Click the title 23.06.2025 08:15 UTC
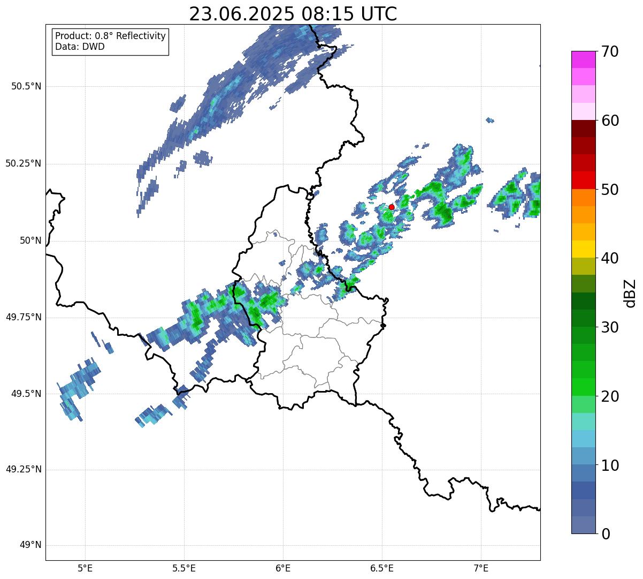This screenshot has height=579, width=643. (293, 14)
